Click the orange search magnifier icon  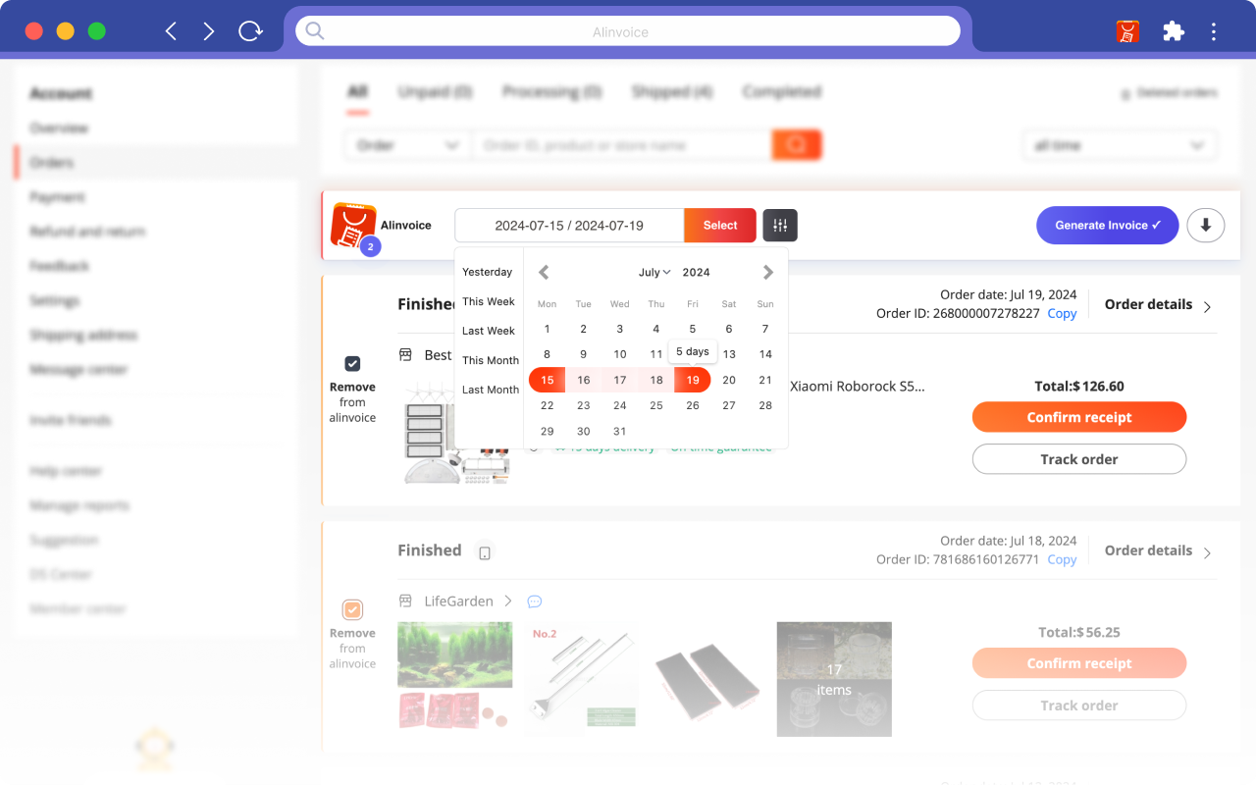click(x=797, y=144)
